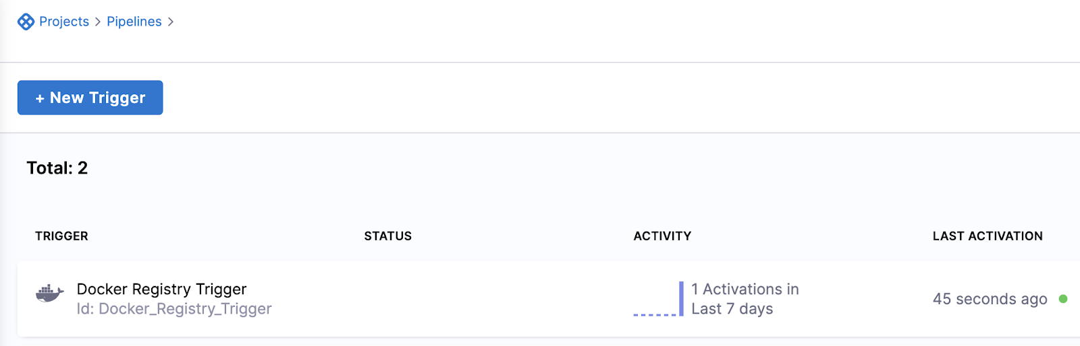Open the Projects breadcrumb link
Screen dimensions: 1080x346
point(64,22)
